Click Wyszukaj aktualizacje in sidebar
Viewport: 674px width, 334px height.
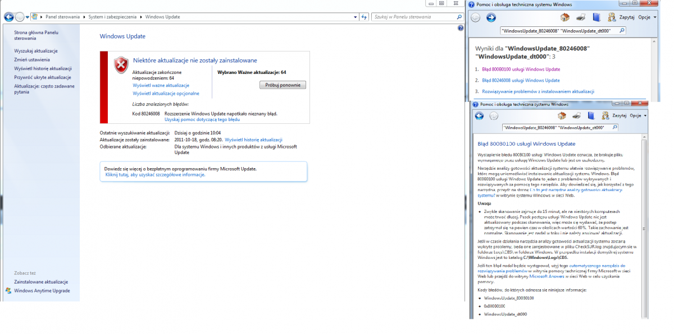pyautogui.click(x=36, y=50)
